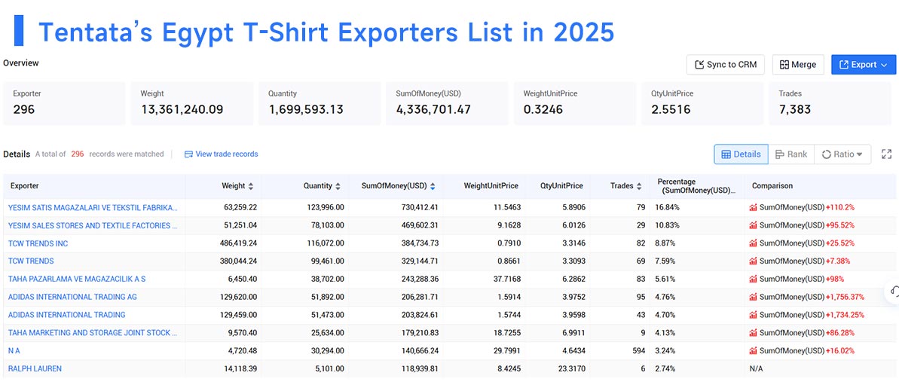Screen dimensions: 899x385
Task: Click comparison chart icon for +1,734.25% row
Action: [x=753, y=315]
